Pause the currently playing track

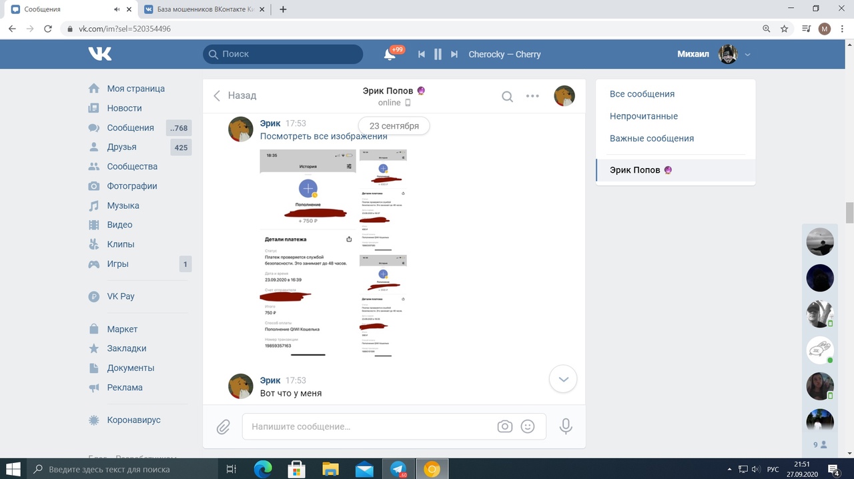438,55
